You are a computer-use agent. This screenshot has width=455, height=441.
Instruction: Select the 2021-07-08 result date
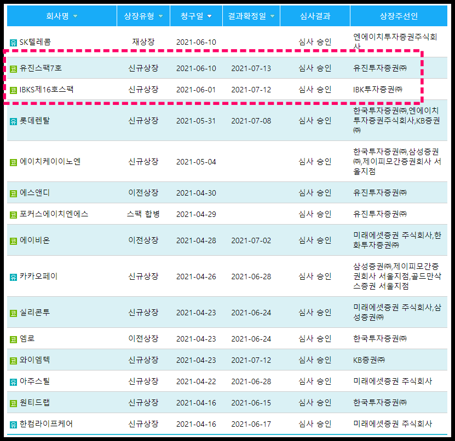pos(251,121)
